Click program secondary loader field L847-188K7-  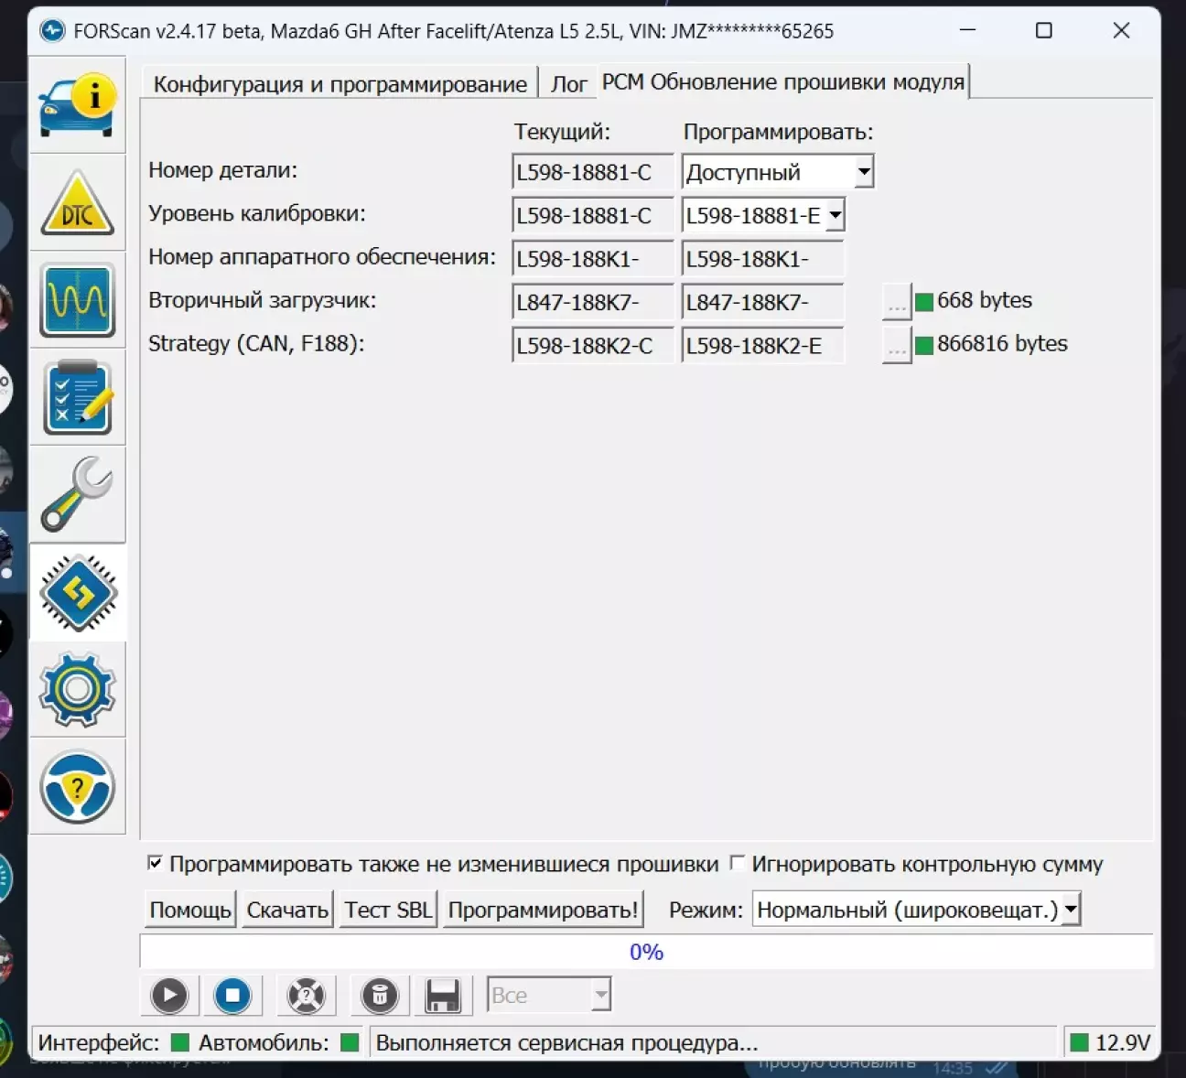click(x=763, y=303)
